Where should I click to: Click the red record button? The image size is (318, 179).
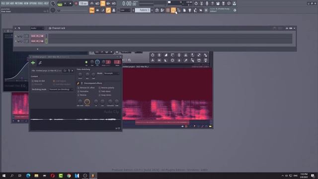tap(76, 3)
